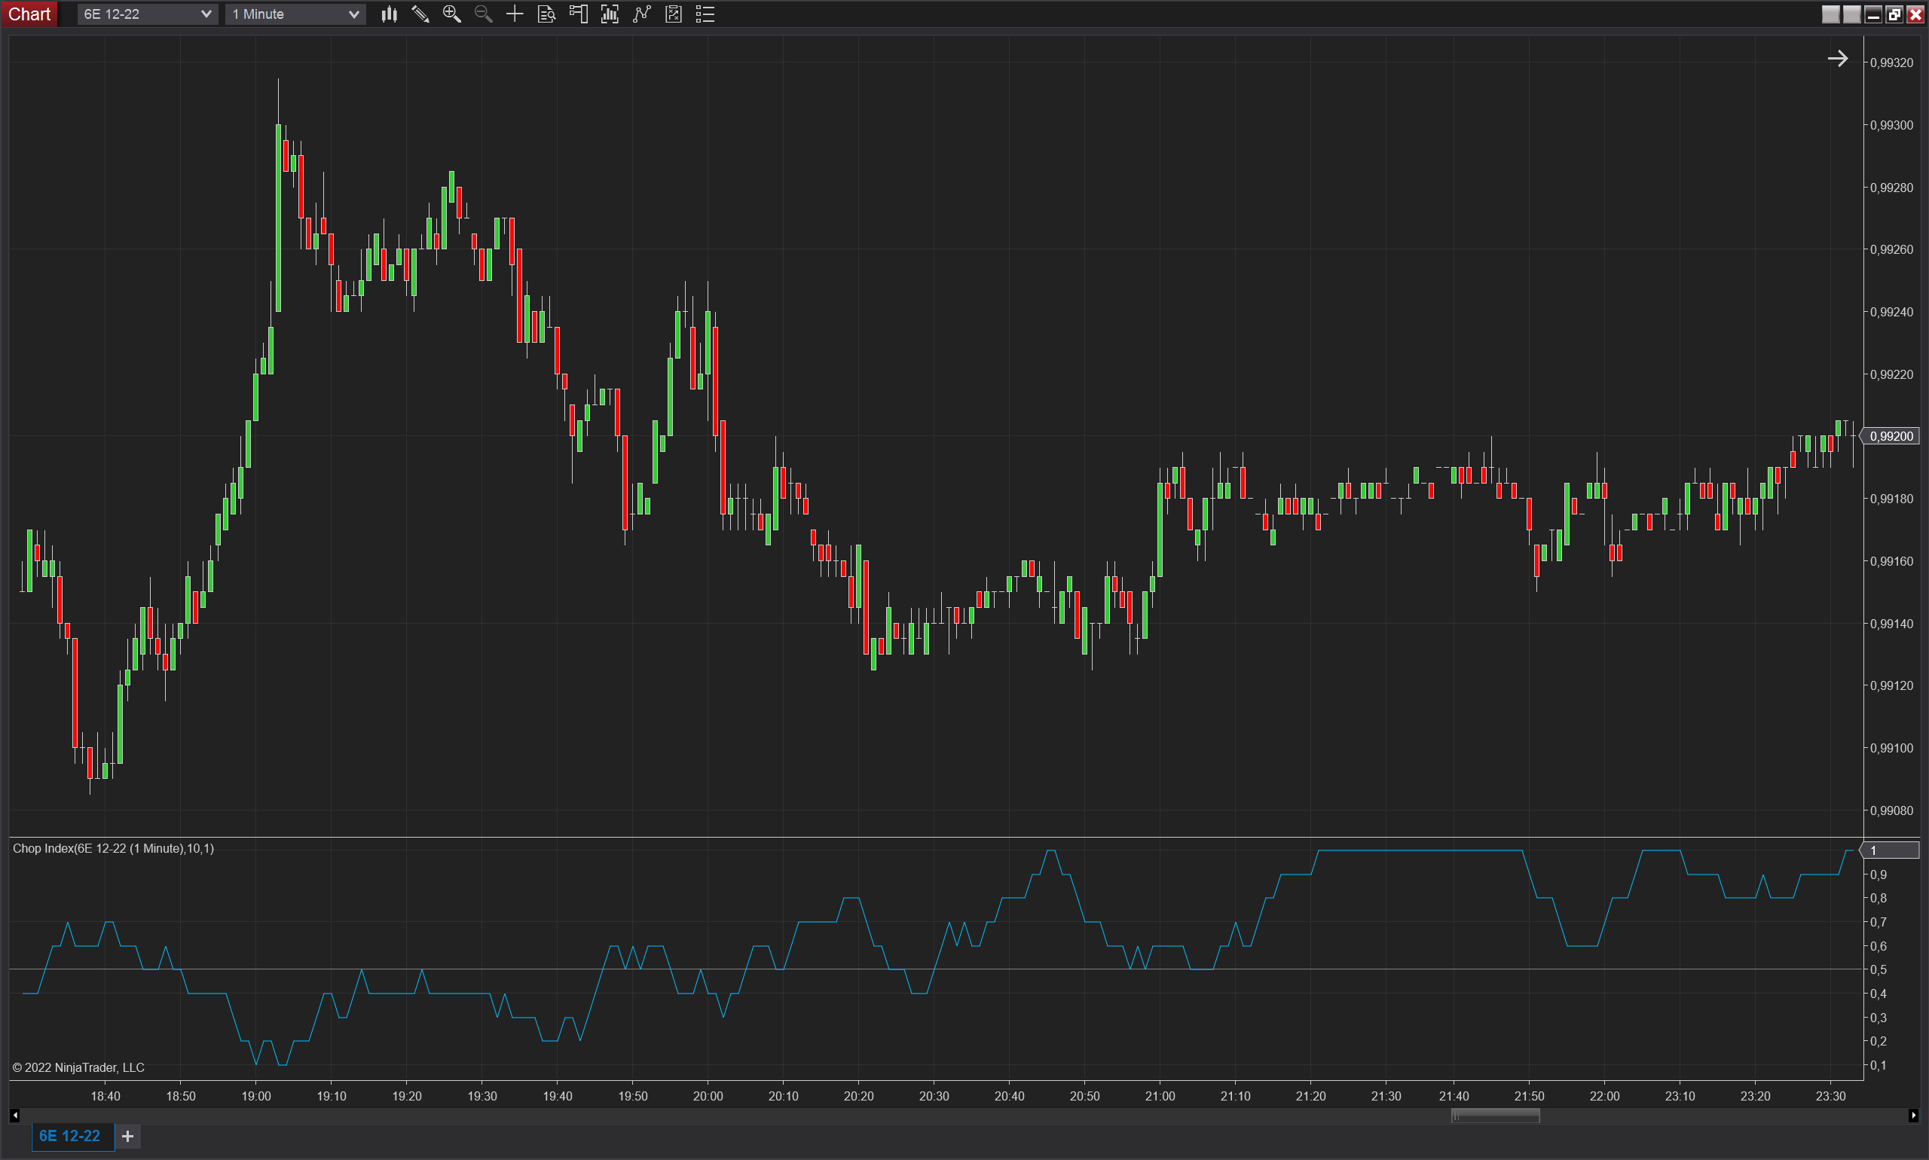Open the Chart Trader icon
The image size is (1929, 1160).
(578, 14)
